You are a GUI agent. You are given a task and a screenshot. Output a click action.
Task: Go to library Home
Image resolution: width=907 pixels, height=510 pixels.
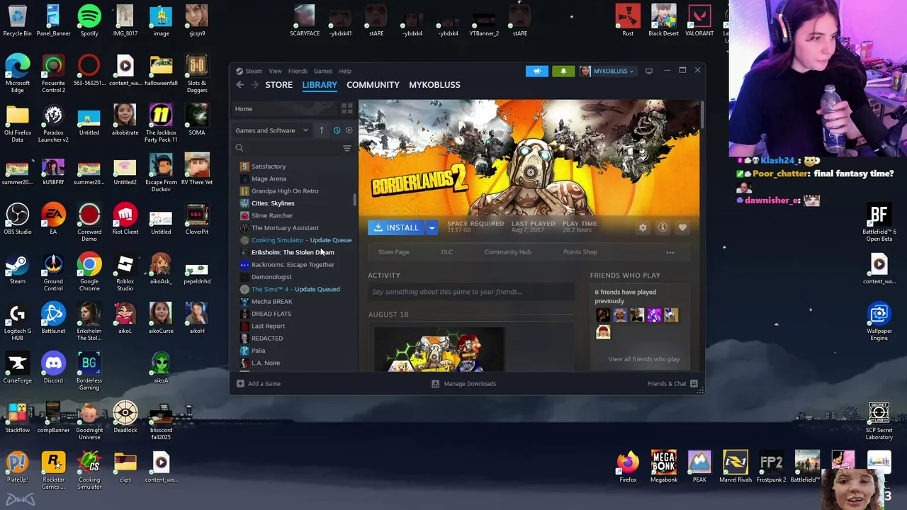click(x=244, y=108)
